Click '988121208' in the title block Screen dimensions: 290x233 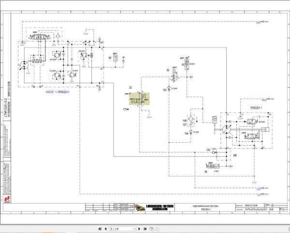coord(251,206)
